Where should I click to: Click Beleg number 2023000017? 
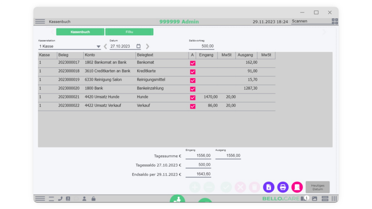tap(69, 62)
